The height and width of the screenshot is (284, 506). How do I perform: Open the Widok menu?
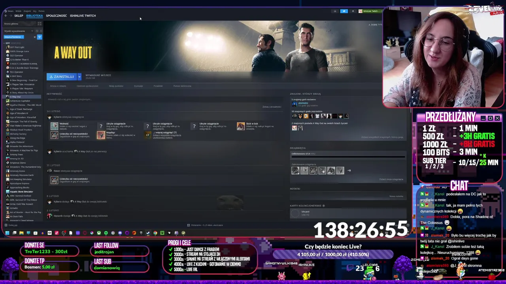point(18,11)
